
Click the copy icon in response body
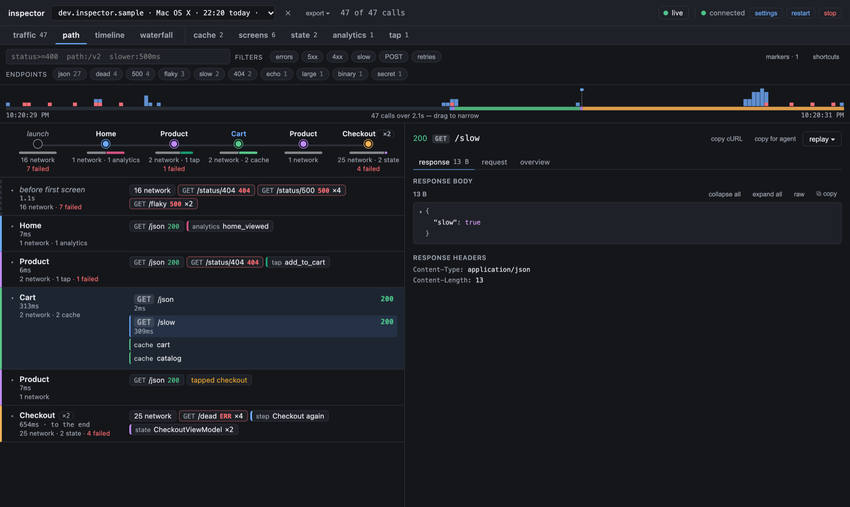pyautogui.click(x=826, y=194)
